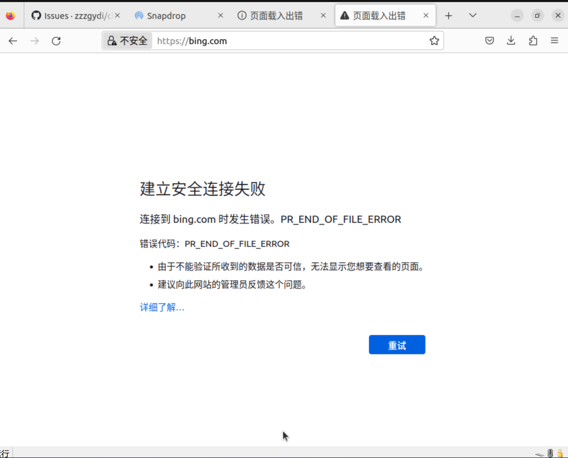The height and width of the screenshot is (458, 568).
Task: Open the 详细了解 learn more link
Action: click(x=162, y=307)
